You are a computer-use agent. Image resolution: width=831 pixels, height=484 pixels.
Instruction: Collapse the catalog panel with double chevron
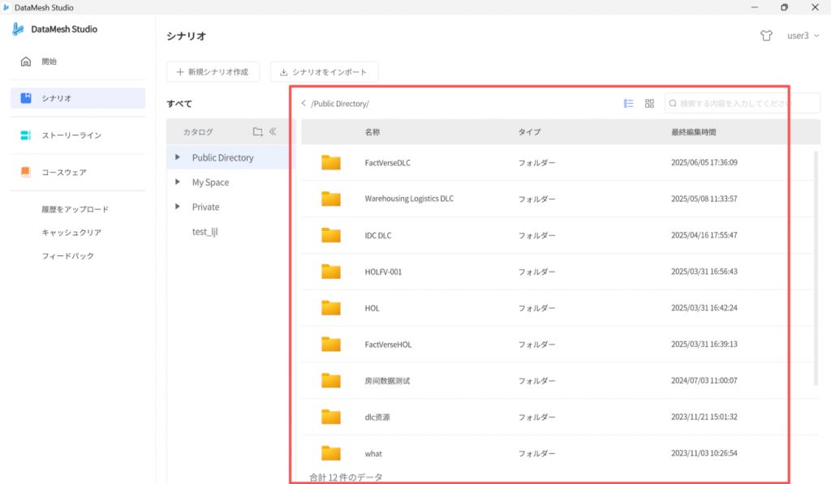pyautogui.click(x=273, y=131)
